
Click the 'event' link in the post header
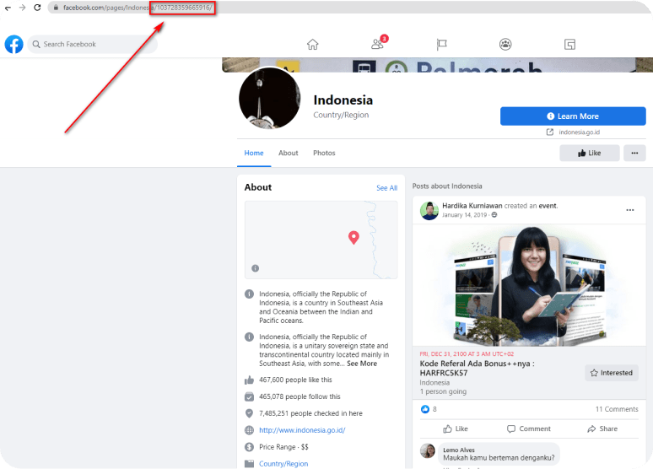click(548, 206)
